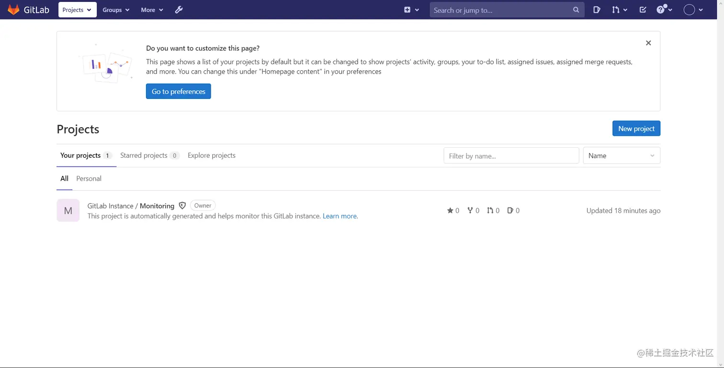Open the Admin Area wrench icon
Viewport: 724px width, 368px height.
pos(179,10)
